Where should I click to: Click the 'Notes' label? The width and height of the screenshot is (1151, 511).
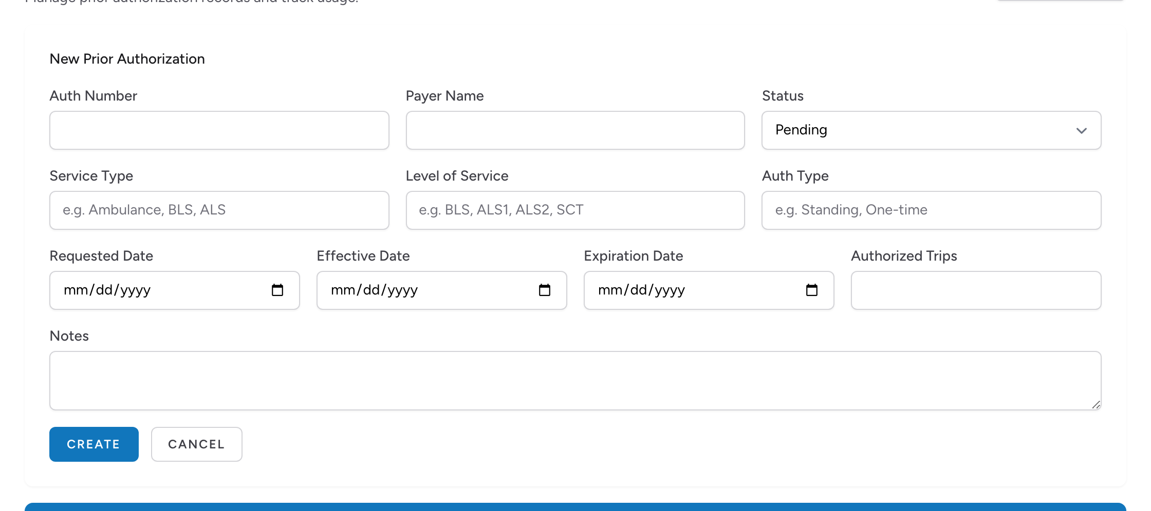coord(69,336)
